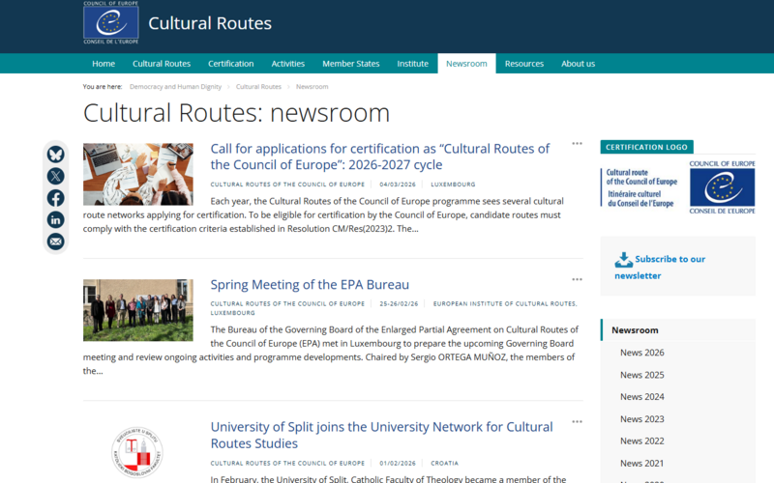Viewport: 774px width, 483px height.
Task: Share page on X icon
Action: 56,176
